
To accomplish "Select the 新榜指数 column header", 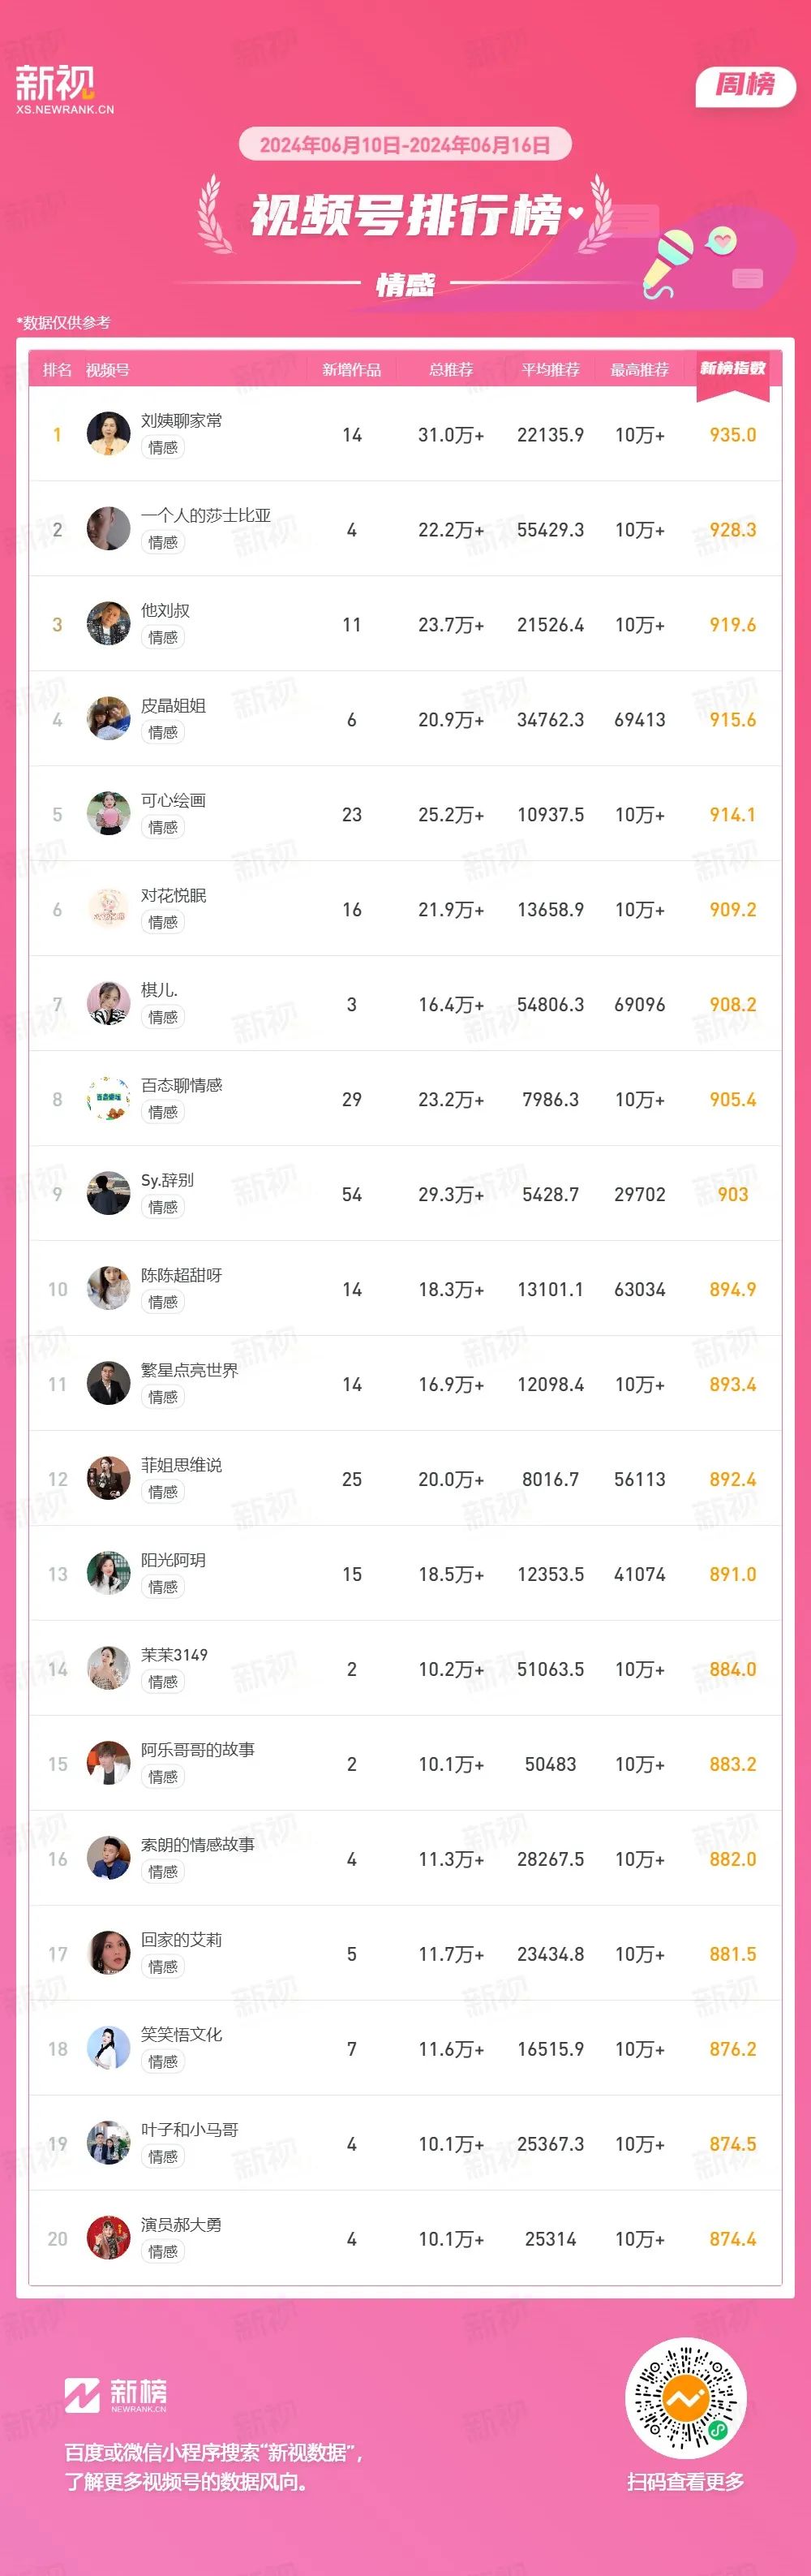I will [732, 370].
